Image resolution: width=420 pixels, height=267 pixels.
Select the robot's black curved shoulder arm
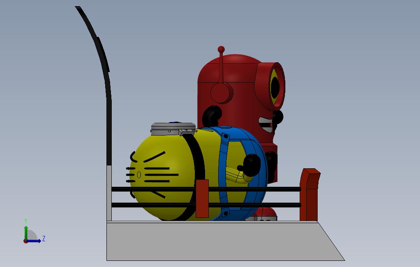point(212,115)
